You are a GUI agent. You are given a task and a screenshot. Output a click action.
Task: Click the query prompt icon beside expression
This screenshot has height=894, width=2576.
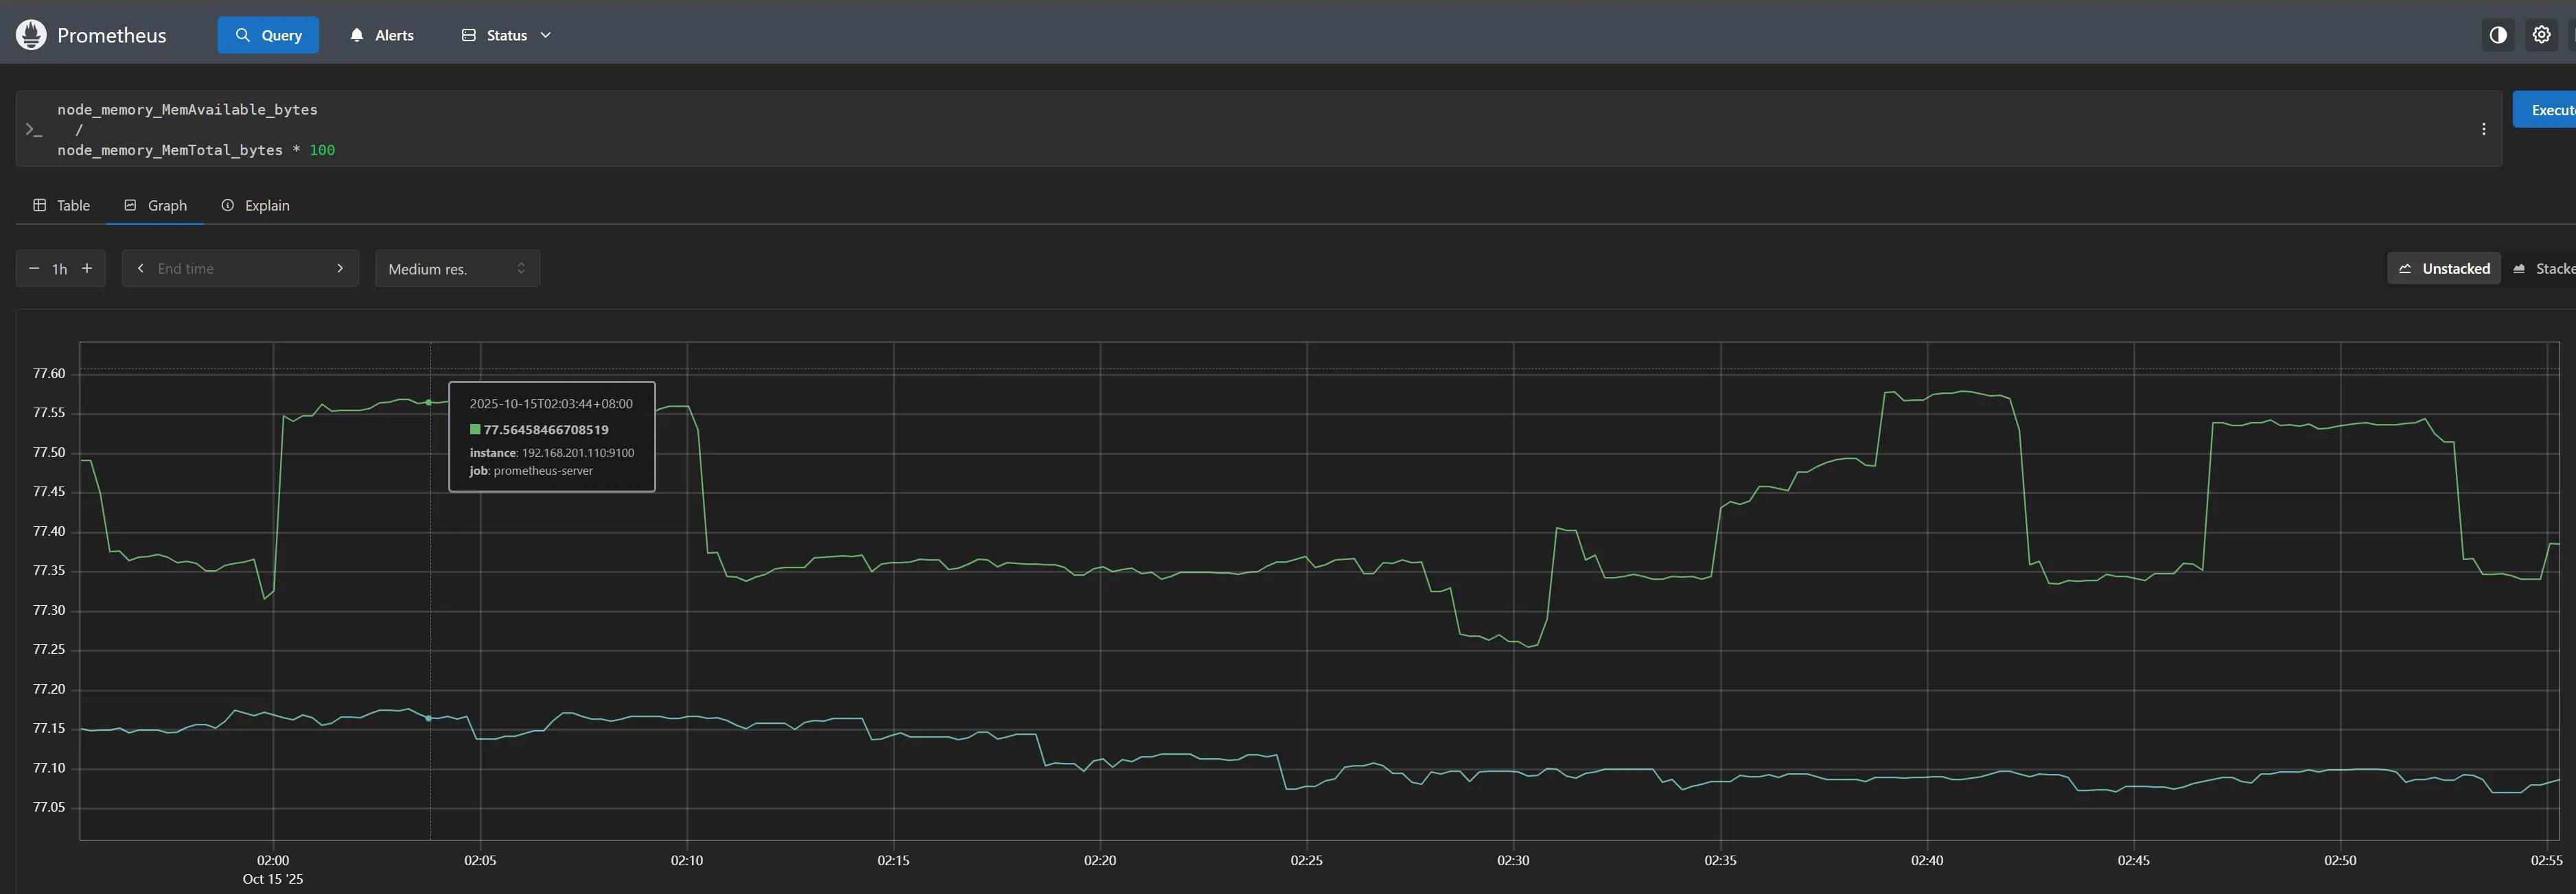34,130
